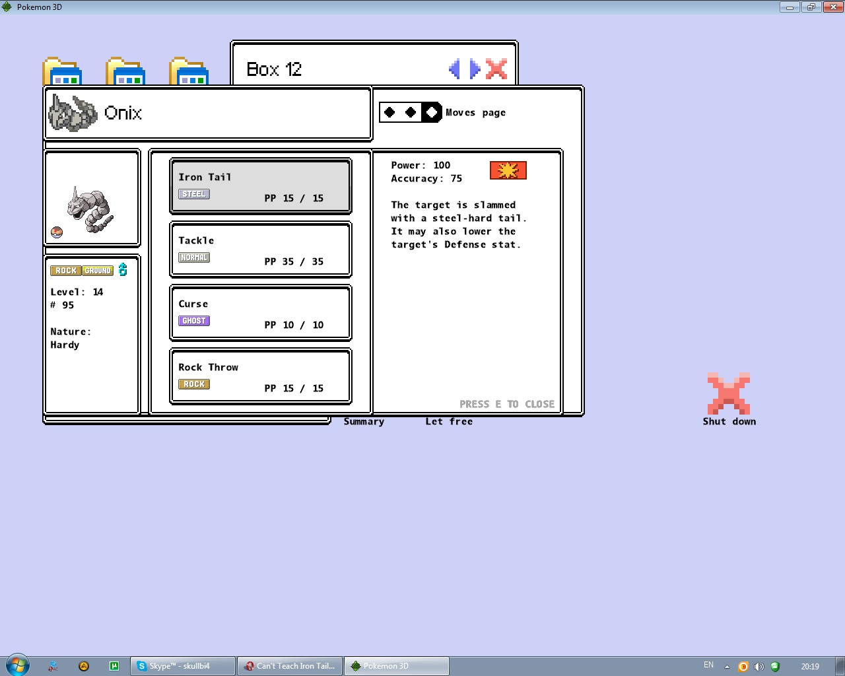845x676 pixels.
Task: Close the Box 12 panel with the red X
Action: 496,69
